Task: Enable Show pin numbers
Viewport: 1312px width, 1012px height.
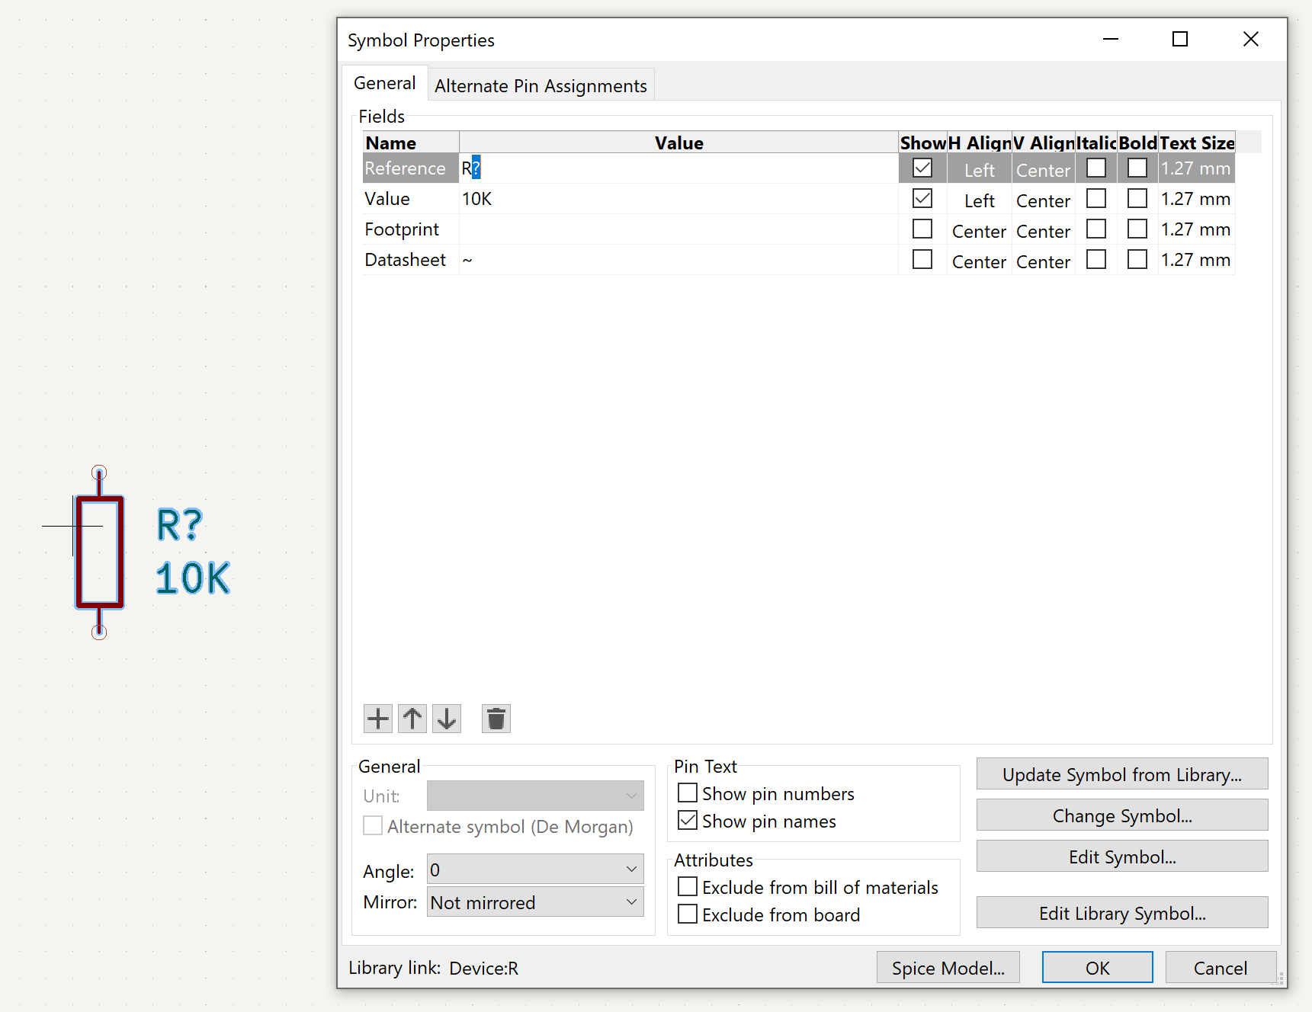Action: (686, 793)
